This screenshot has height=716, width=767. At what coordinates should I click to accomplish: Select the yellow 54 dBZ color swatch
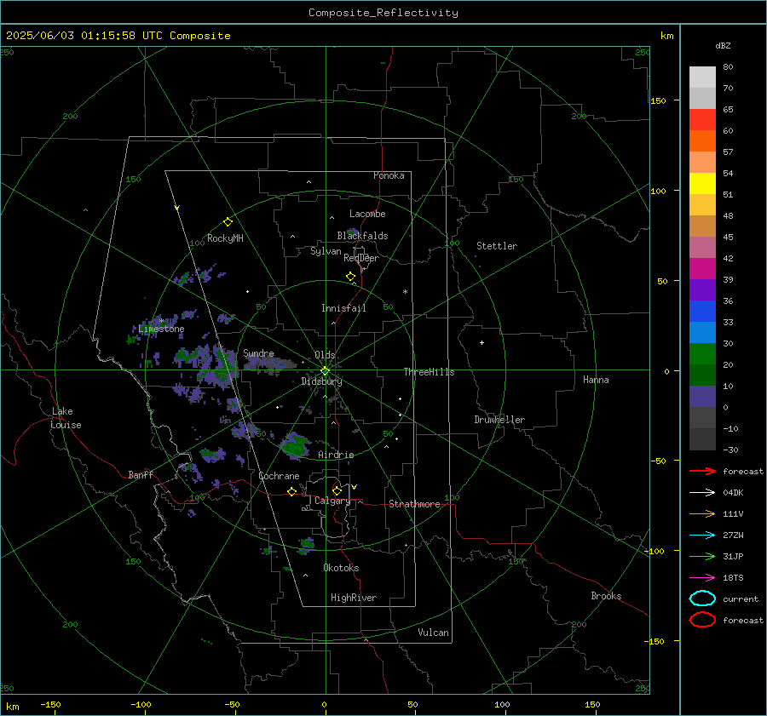702,183
